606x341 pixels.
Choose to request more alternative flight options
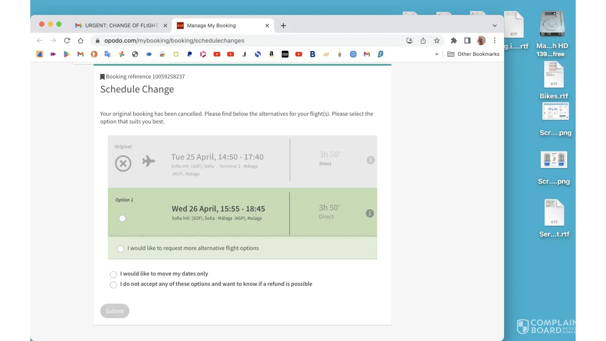point(121,249)
